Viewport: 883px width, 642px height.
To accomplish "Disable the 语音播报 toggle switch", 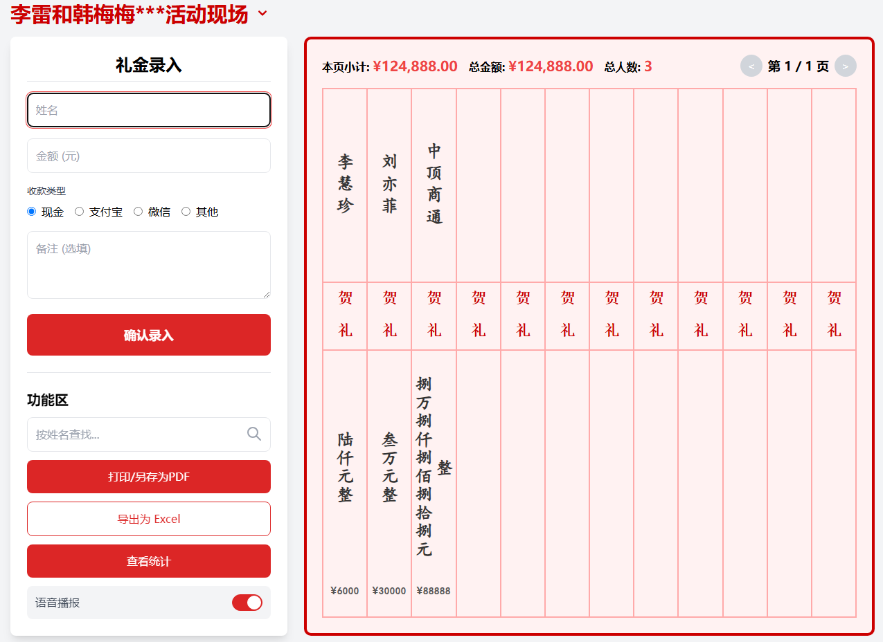I will coord(247,603).
